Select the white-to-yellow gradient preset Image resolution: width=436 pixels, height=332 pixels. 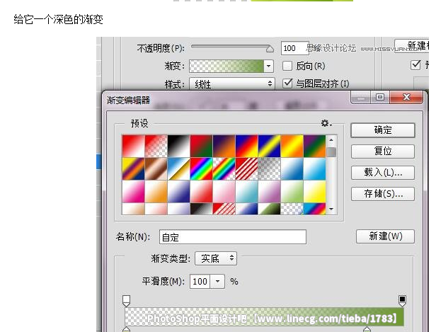(x=315, y=192)
